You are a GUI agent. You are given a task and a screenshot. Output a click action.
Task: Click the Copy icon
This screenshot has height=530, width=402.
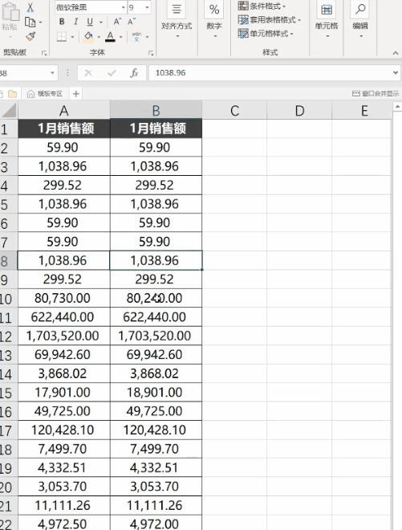[30, 22]
